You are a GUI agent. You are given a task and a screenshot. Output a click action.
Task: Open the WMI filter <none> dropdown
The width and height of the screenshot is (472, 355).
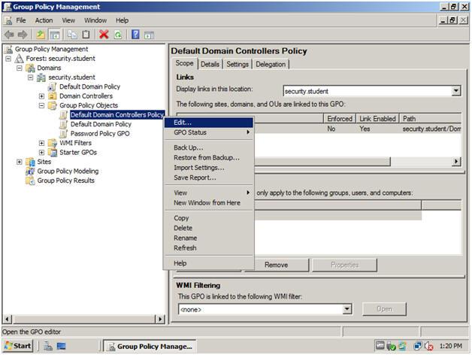pos(346,309)
